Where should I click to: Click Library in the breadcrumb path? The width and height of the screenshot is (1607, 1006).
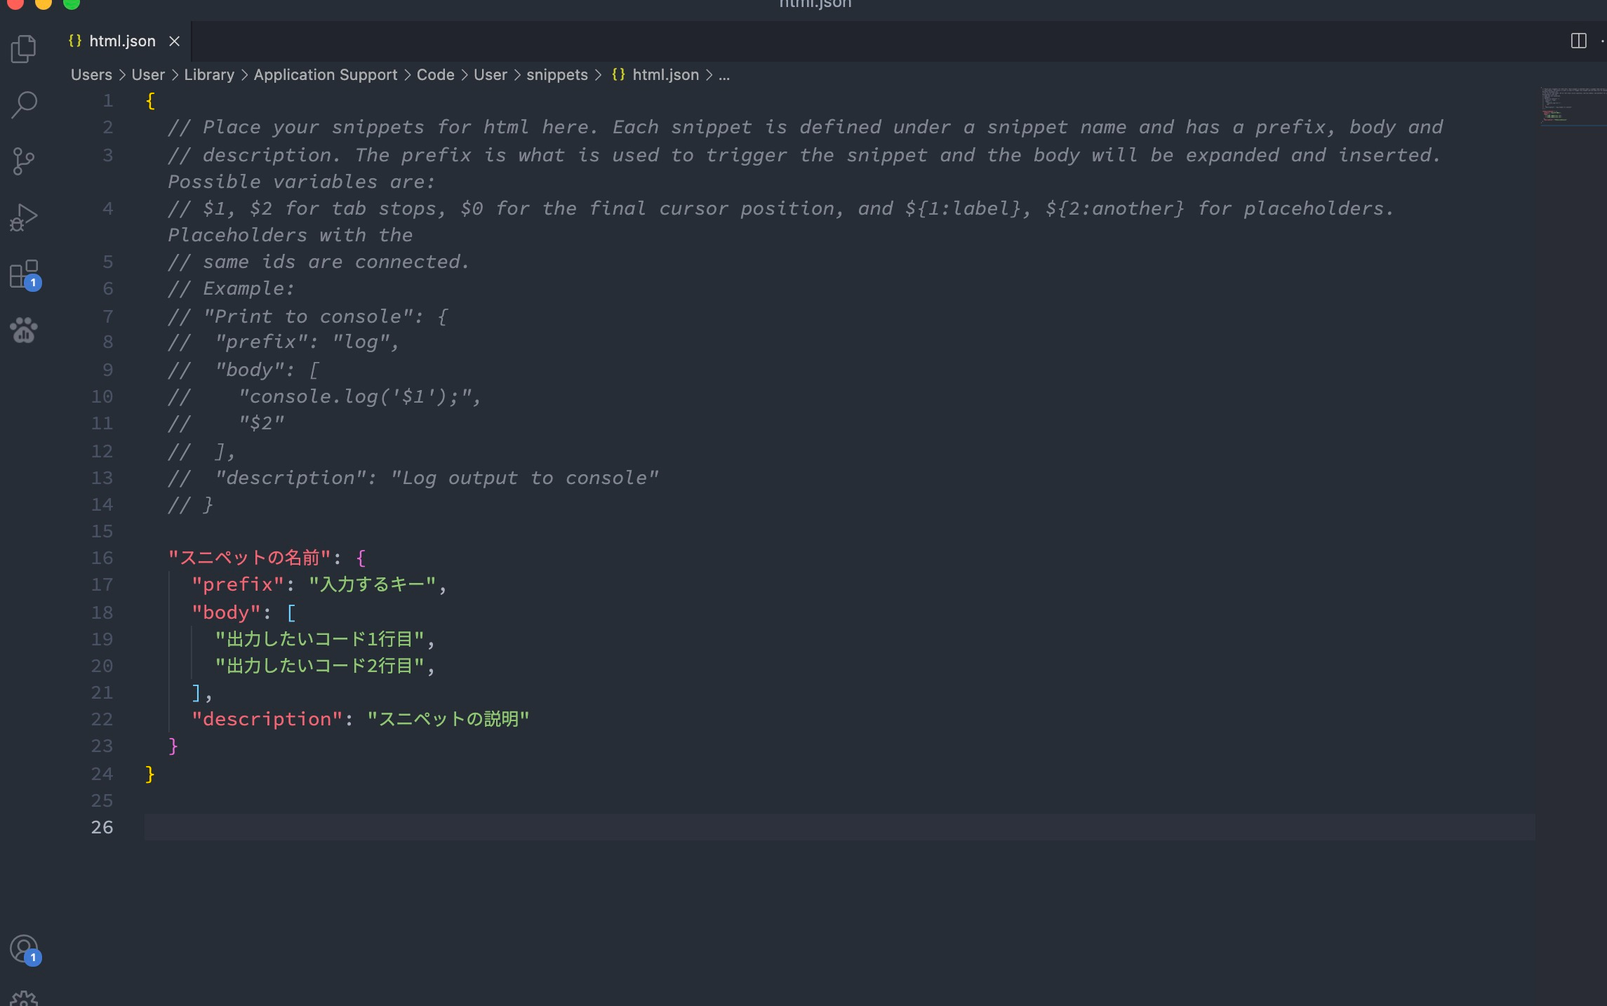pos(209,75)
